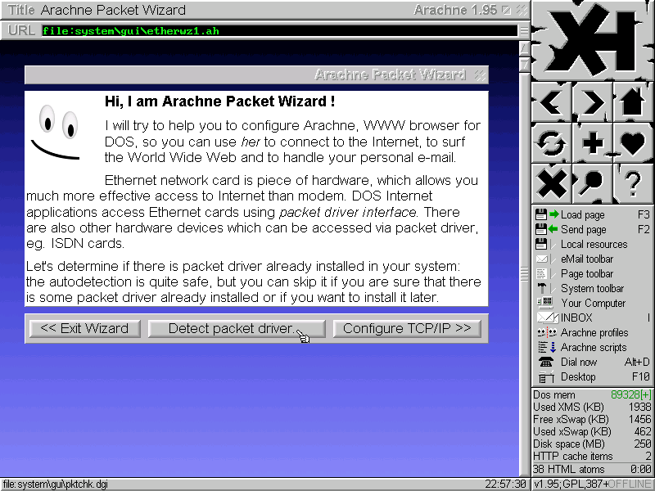Click the menu icon at the URL bar end

(523, 30)
